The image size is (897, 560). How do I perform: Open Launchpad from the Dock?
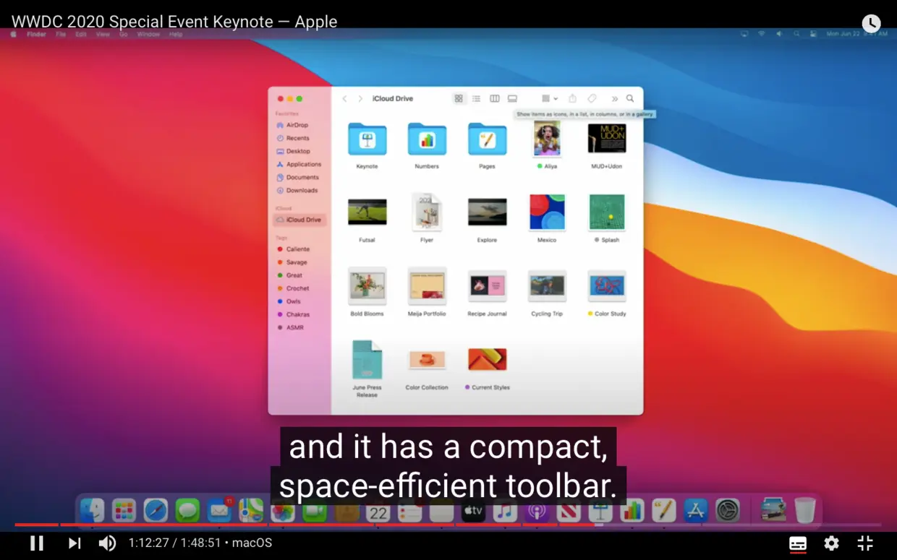[x=124, y=510]
